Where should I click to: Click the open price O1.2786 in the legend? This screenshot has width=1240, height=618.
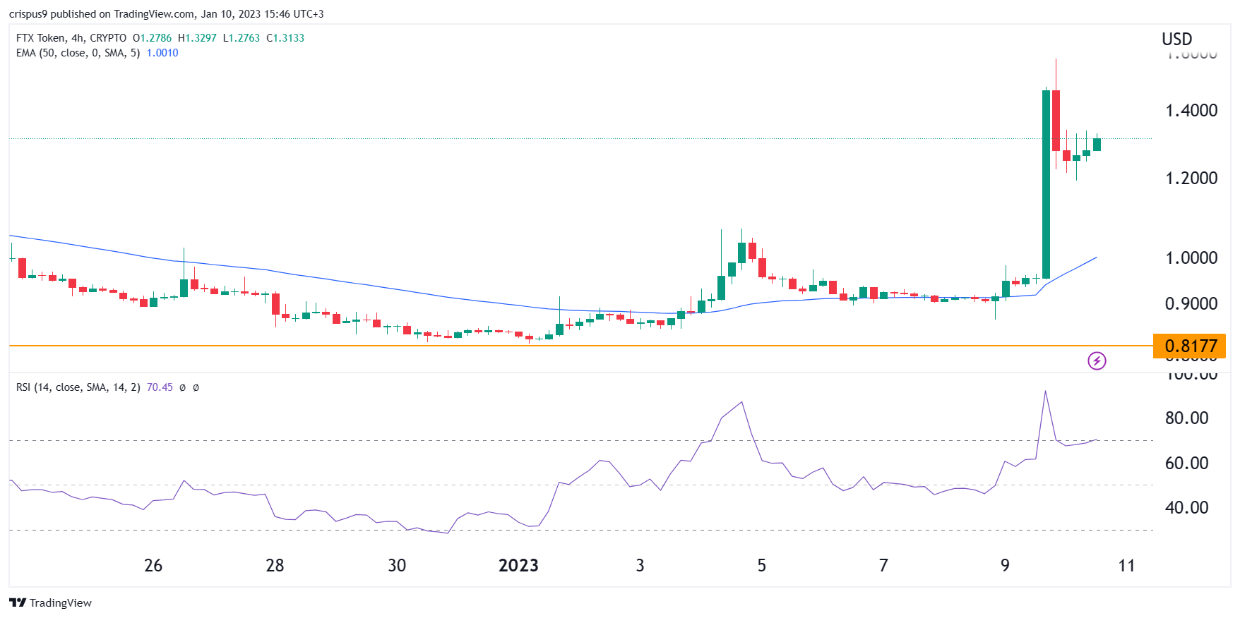tap(152, 38)
